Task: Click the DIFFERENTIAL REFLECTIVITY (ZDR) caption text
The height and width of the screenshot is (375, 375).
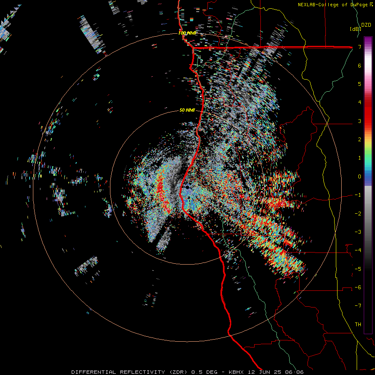Action: [x=130, y=372]
